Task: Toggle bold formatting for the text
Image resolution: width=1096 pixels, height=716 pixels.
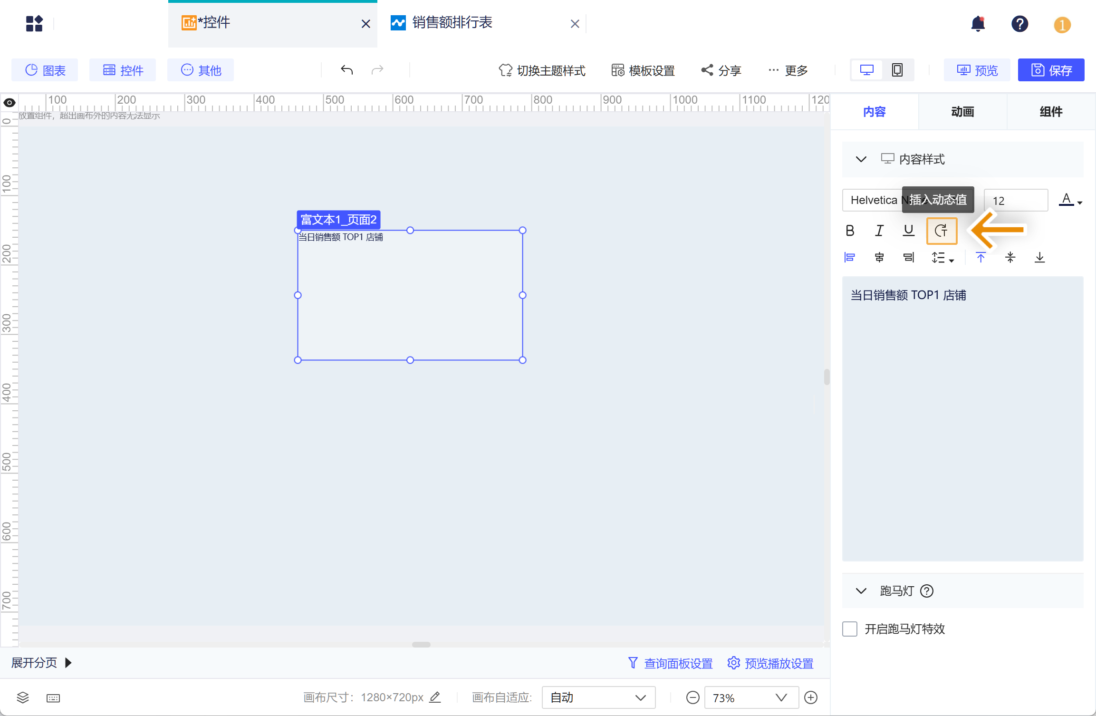Action: point(849,231)
